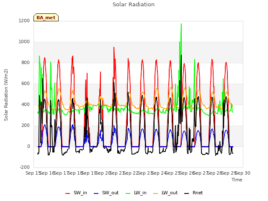Click the 1200 y-axis tick label
The image size is (268, 201).
[x=24, y=21]
